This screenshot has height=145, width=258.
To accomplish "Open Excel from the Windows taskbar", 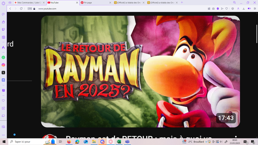I will point(119,142).
